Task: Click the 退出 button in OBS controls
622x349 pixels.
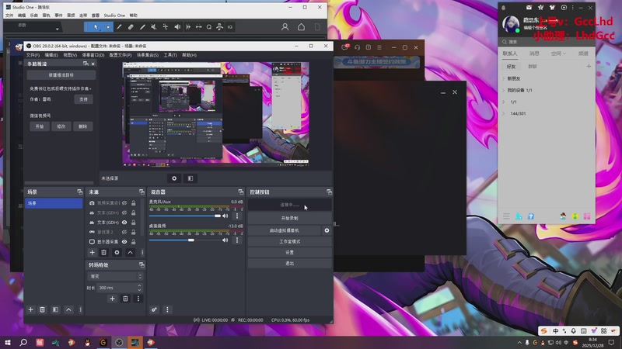Action: coord(289,263)
